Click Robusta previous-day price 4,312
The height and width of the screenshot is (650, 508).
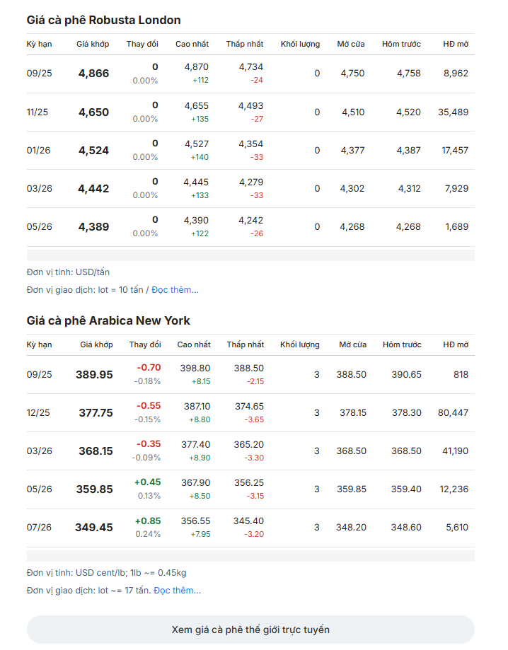(410, 189)
